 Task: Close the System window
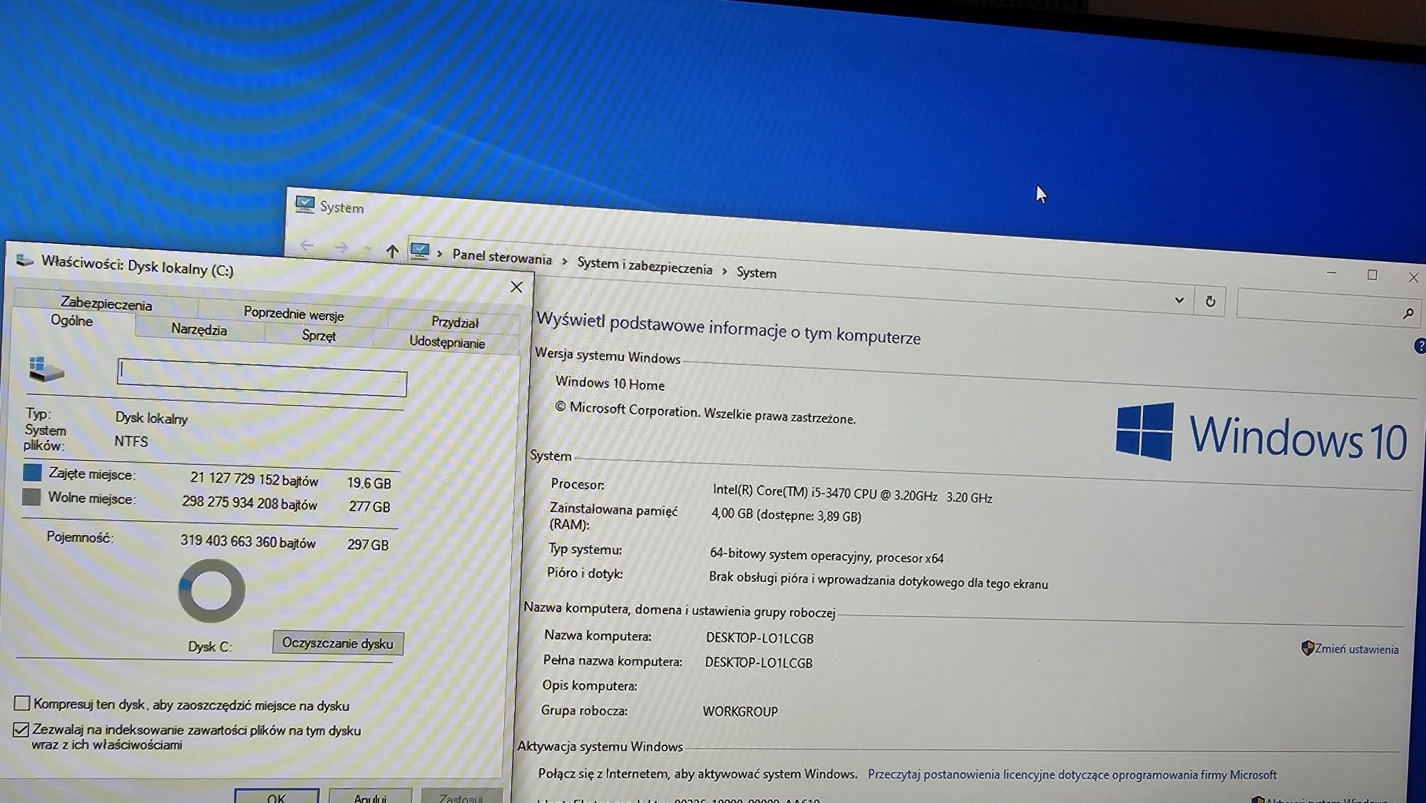click(x=1412, y=277)
